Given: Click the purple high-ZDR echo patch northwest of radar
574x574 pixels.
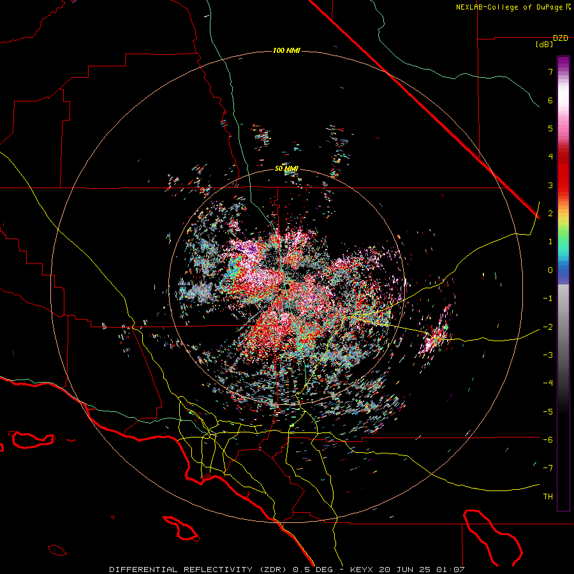Looking at the screenshot, I should pyautogui.click(x=246, y=249).
